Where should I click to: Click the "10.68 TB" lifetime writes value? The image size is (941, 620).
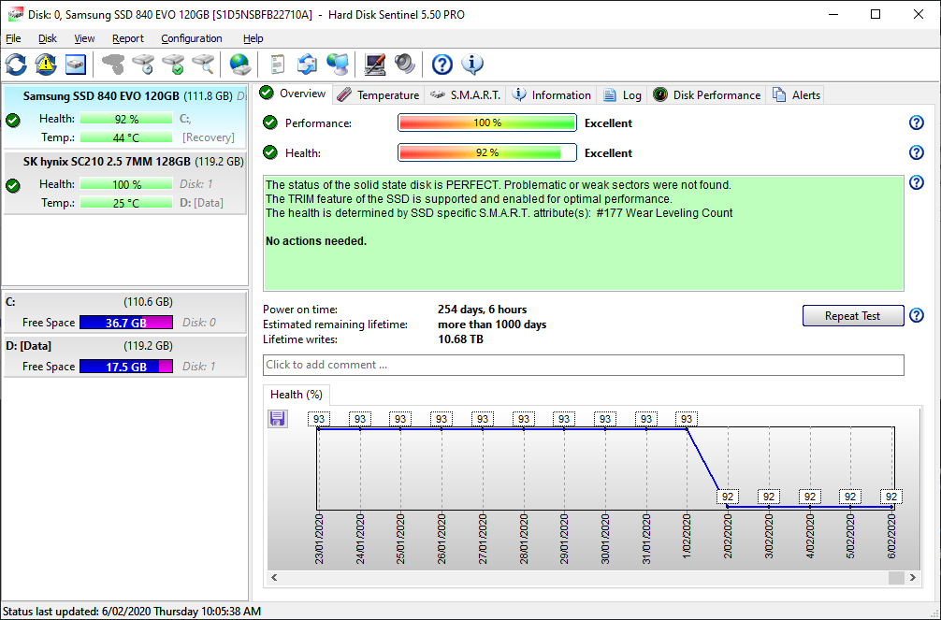[x=460, y=339]
